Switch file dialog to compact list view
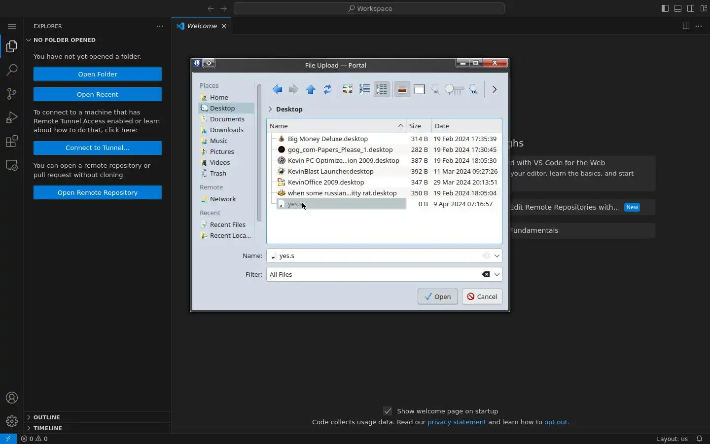This screenshot has height=444, width=710. point(365,89)
